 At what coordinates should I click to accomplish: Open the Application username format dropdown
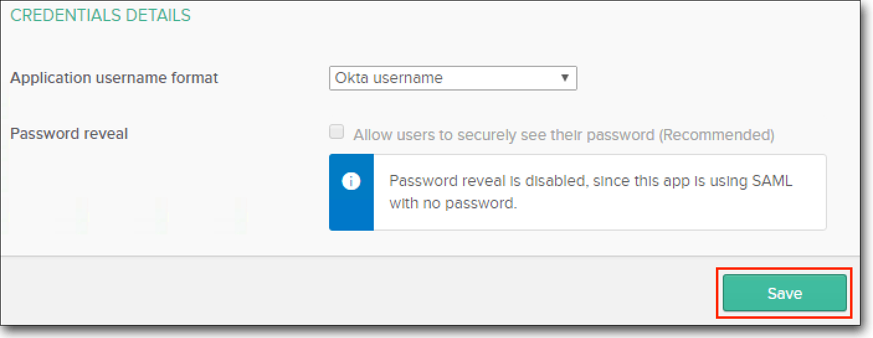453,78
